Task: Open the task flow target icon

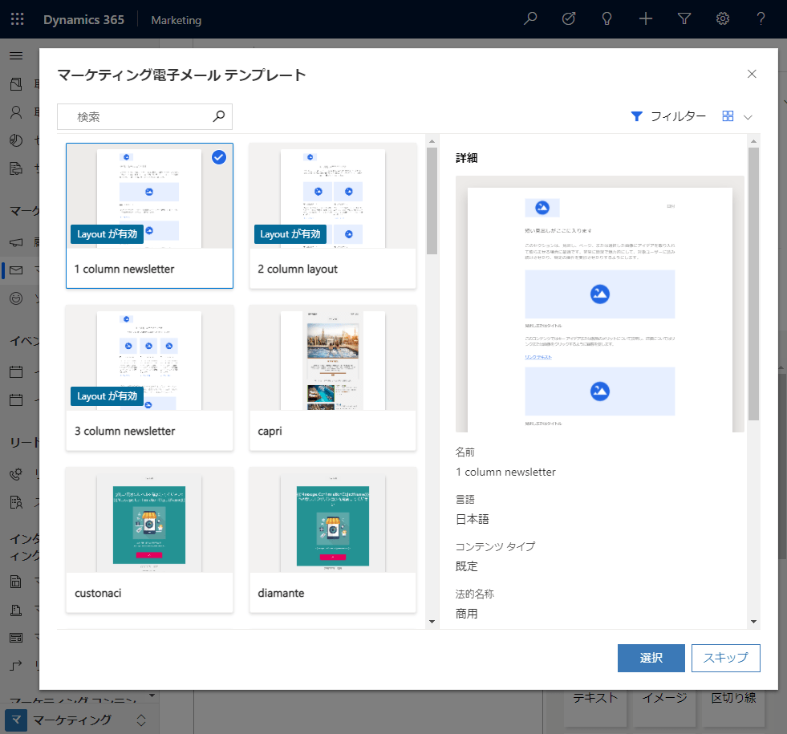Action: click(x=569, y=19)
